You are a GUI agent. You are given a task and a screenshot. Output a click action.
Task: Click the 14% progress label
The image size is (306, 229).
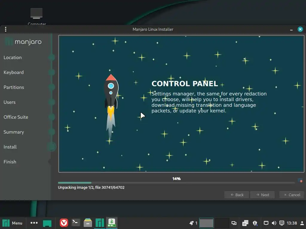click(176, 179)
